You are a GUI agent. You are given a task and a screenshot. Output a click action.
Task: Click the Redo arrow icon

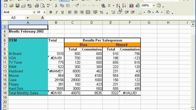coord(93,5)
